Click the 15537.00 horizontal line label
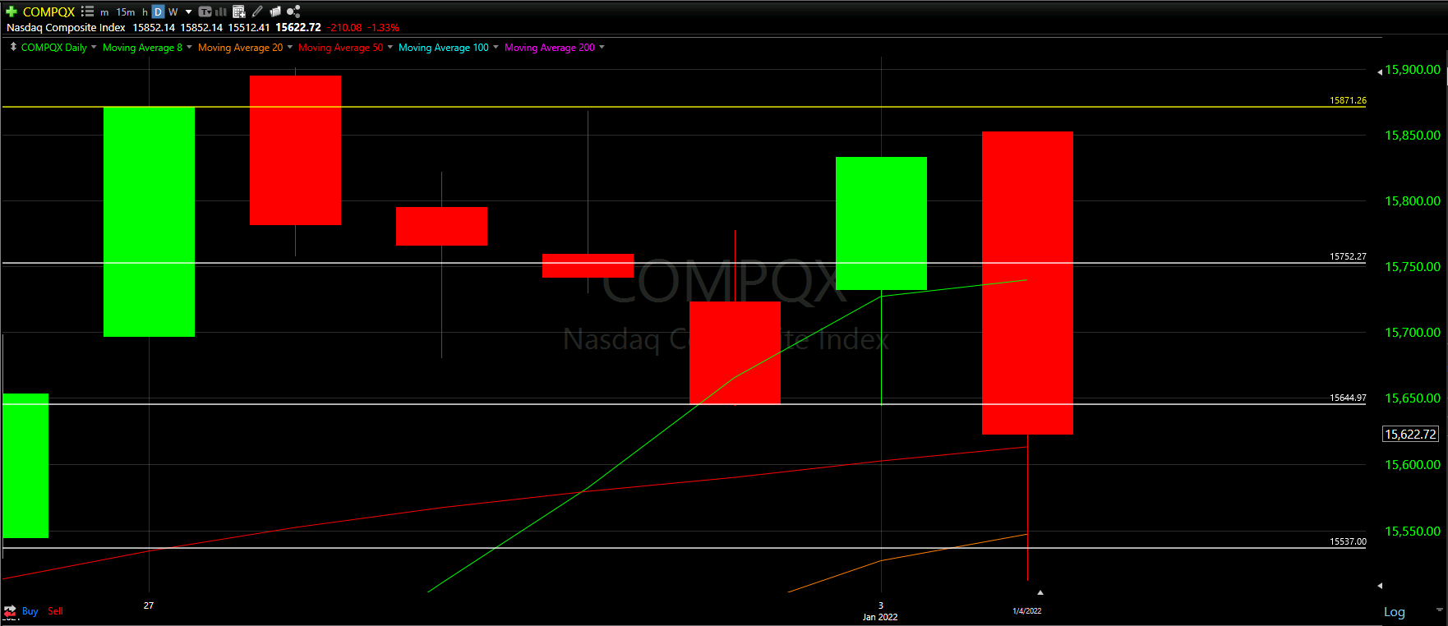Screen dimensions: 1448x626 pyautogui.click(x=1348, y=541)
